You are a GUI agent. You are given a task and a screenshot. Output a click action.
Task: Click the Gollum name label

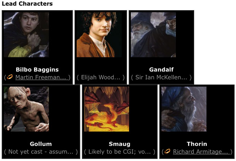41,144
